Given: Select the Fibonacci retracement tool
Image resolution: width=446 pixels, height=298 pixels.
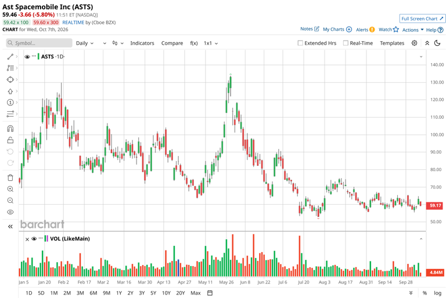Looking at the screenshot, I should click(10, 68).
